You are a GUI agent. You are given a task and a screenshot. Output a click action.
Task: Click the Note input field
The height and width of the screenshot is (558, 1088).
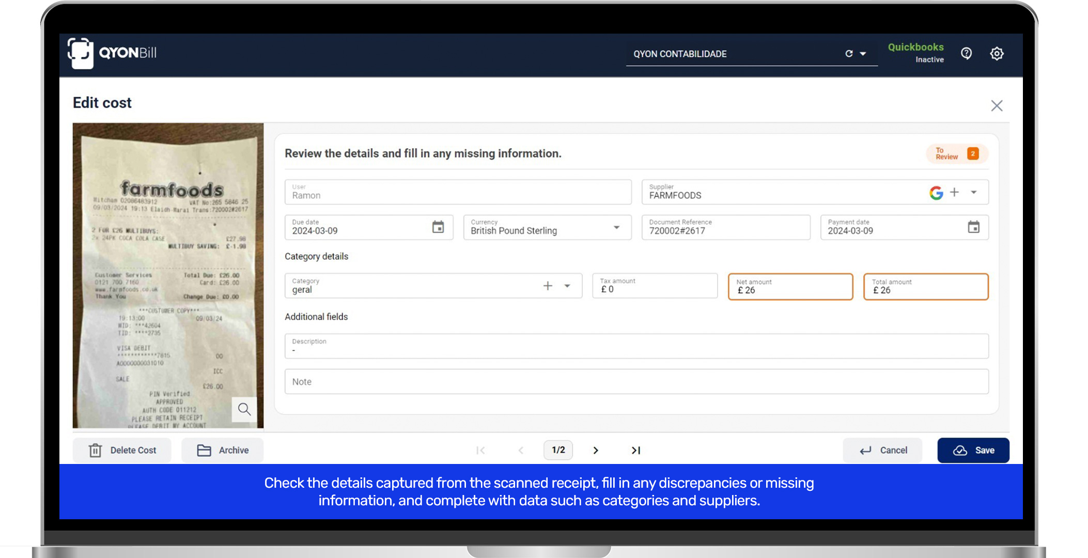pyautogui.click(x=636, y=382)
